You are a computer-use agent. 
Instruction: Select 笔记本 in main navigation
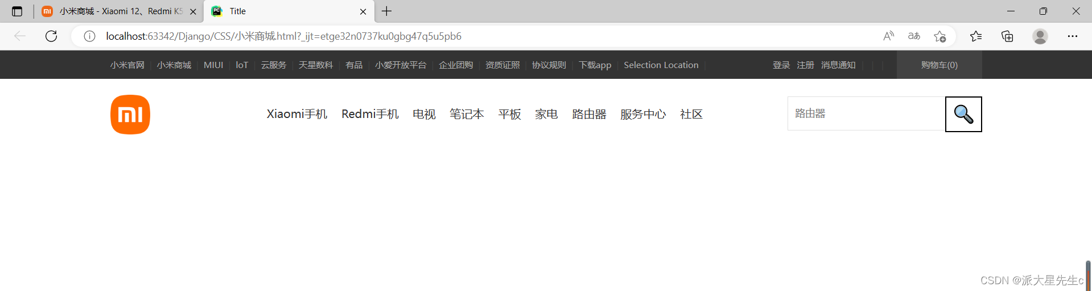(467, 114)
